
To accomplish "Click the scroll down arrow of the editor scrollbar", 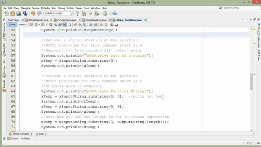I will pos(252,130).
